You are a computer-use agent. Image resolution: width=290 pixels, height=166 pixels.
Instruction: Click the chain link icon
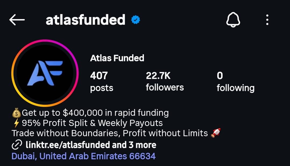click(17, 145)
